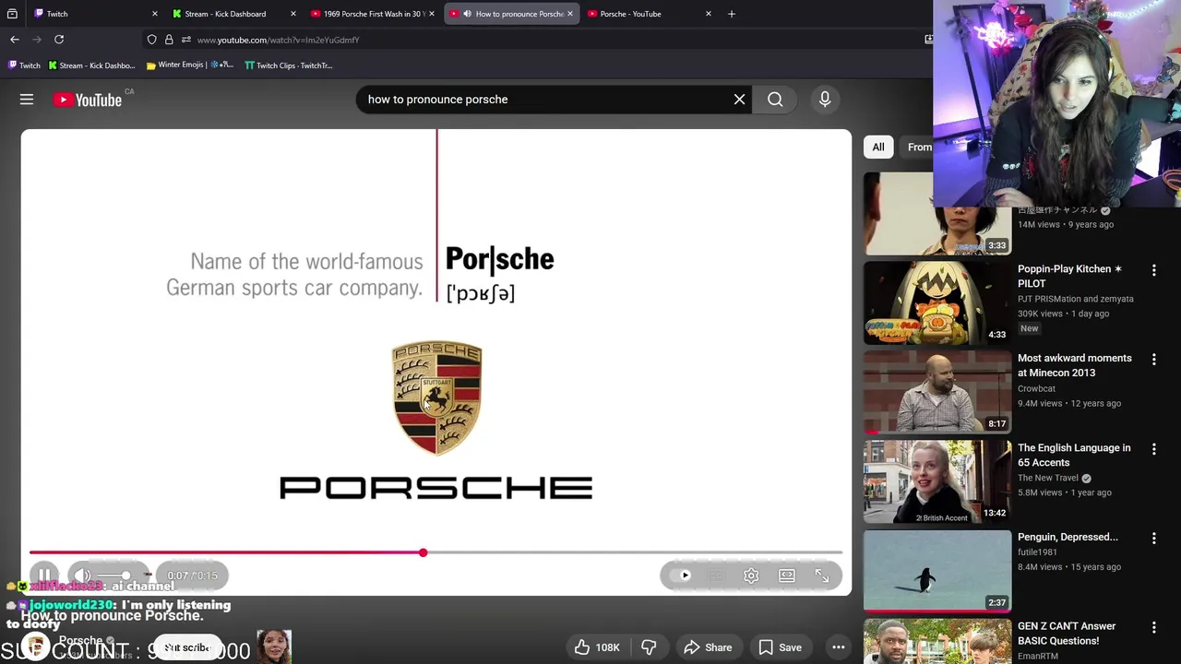Share this video

coord(708,647)
